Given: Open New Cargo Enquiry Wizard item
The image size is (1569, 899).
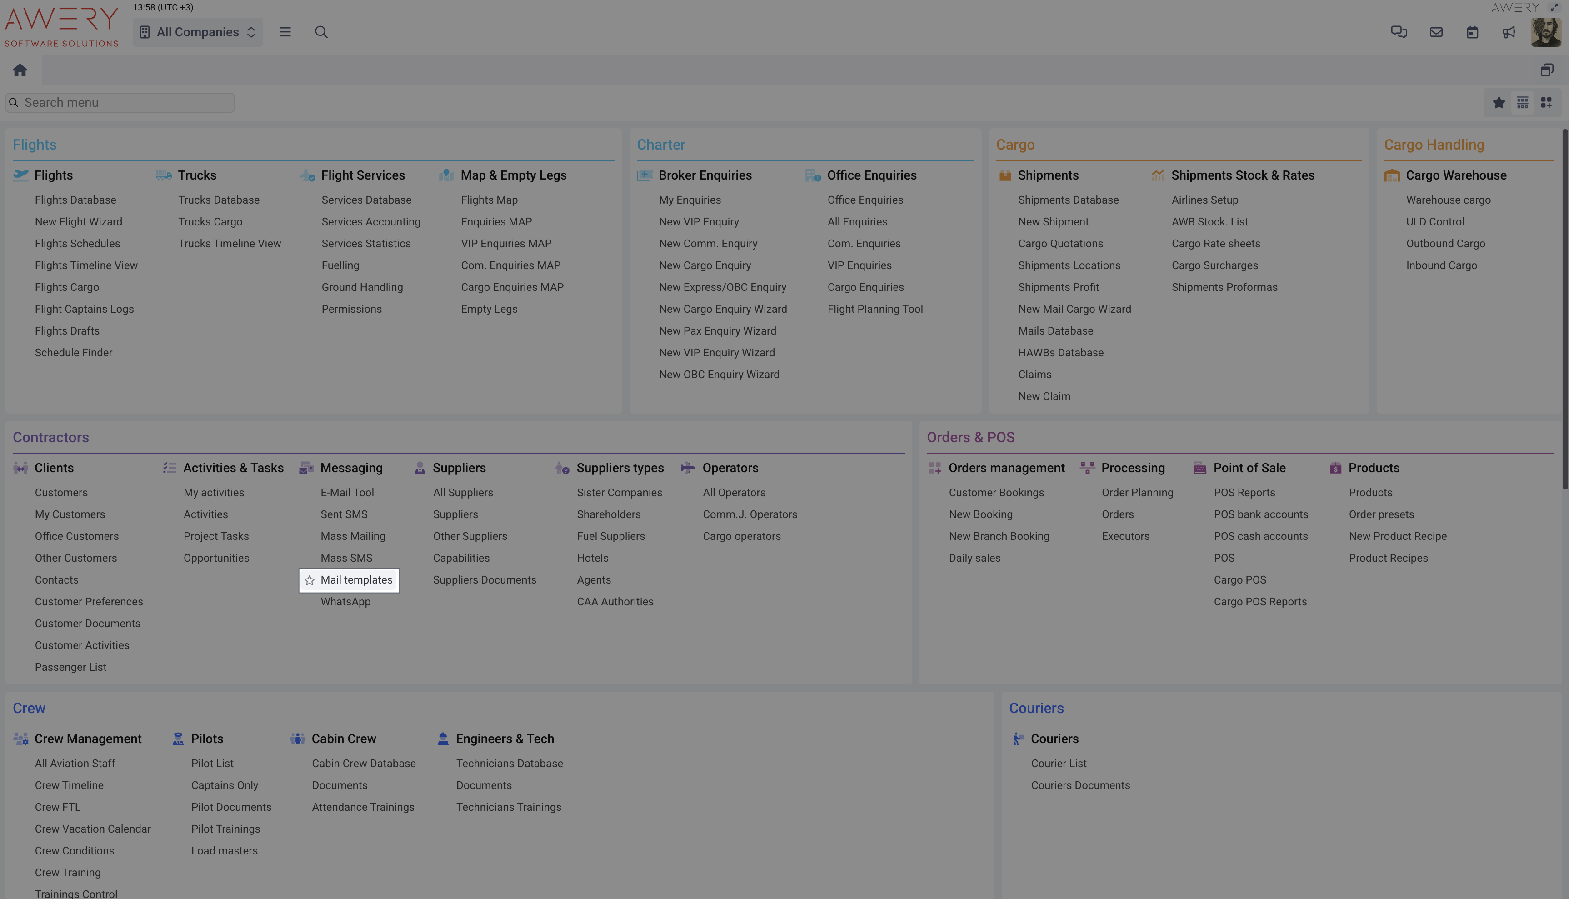Looking at the screenshot, I should click(x=722, y=310).
